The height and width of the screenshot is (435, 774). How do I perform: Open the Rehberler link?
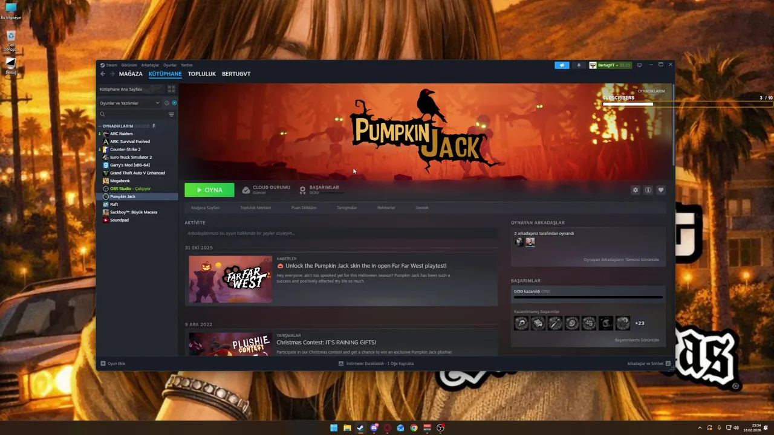pyautogui.click(x=386, y=208)
